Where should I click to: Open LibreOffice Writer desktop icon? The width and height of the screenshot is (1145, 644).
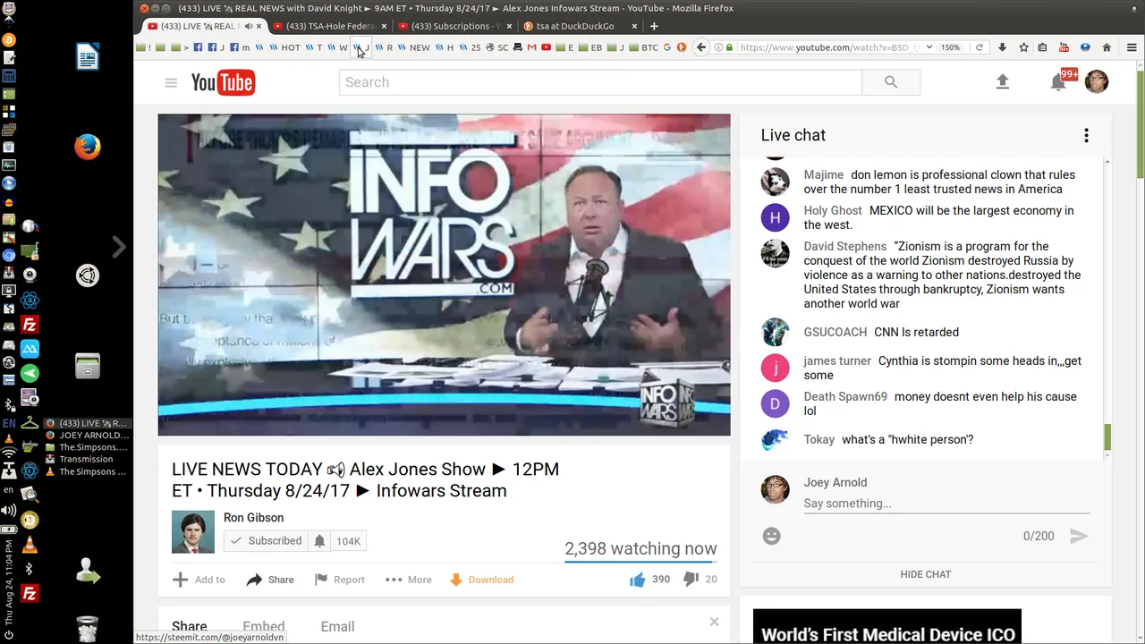pos(88,57)
